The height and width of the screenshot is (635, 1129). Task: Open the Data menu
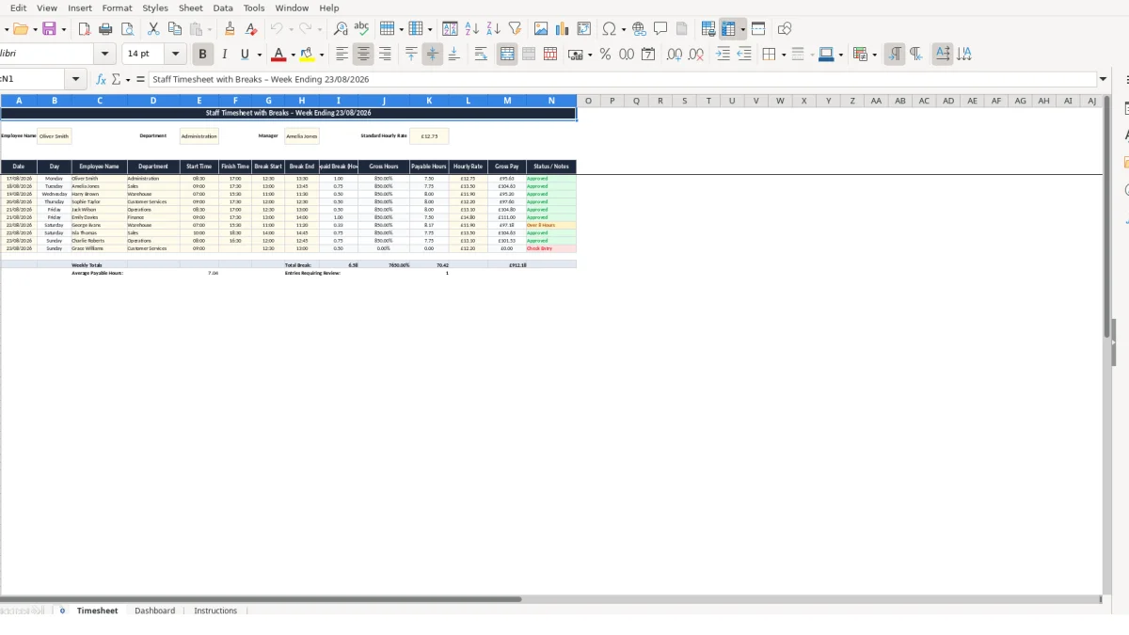[x=223, y=8]
